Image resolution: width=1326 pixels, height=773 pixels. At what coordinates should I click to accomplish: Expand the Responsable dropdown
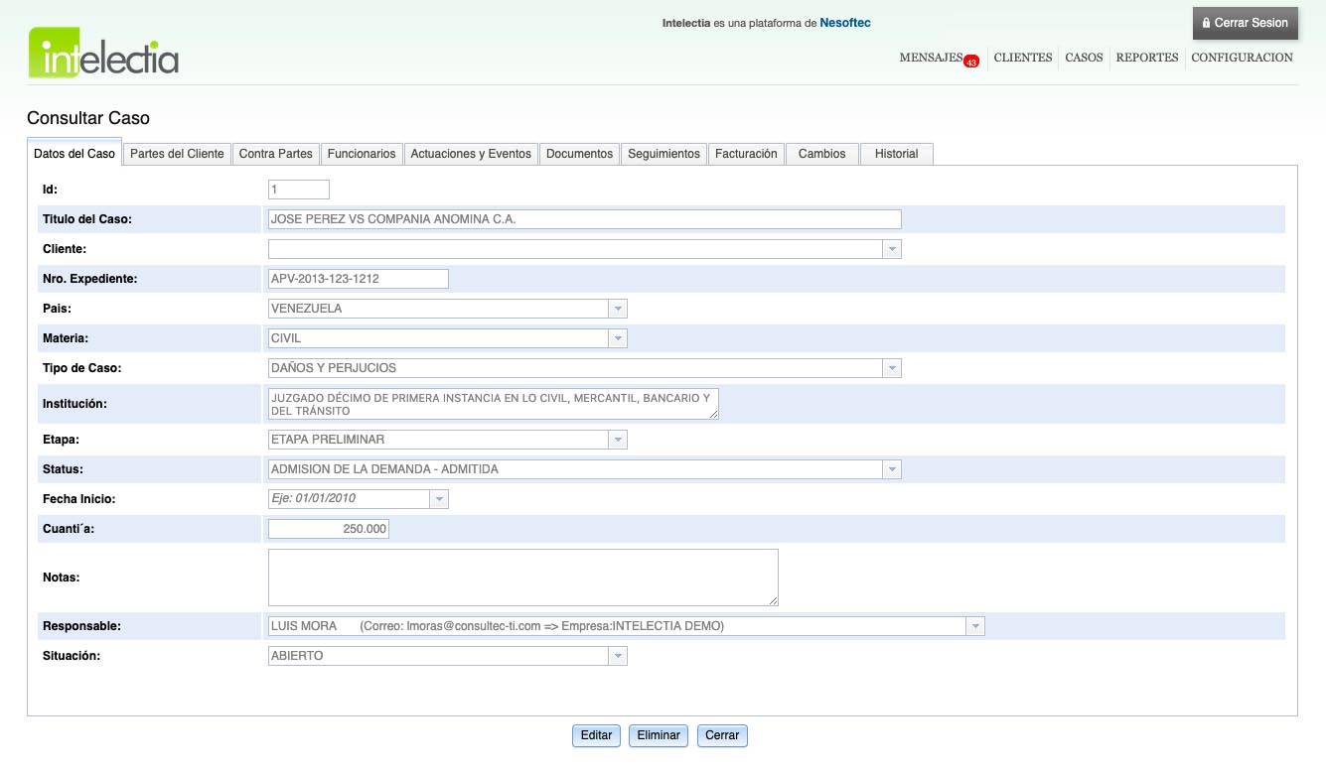[975, 626]
